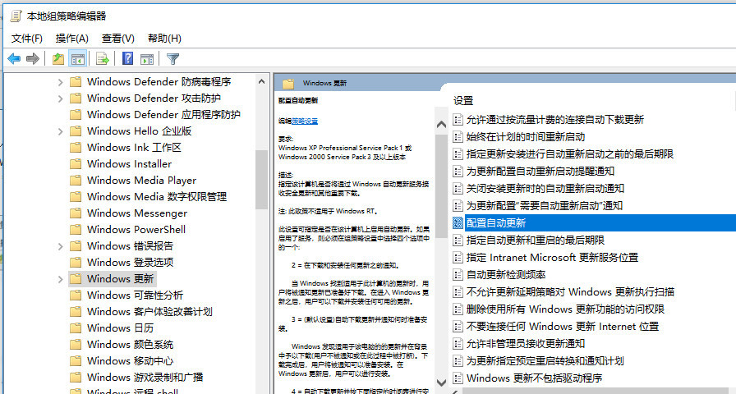Select Windows 移动中心 folder

(130, 361)
